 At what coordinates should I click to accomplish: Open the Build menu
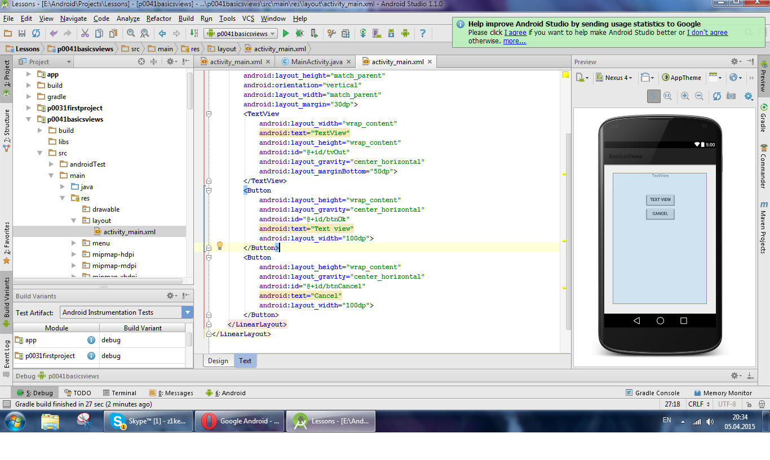(186, 19)
